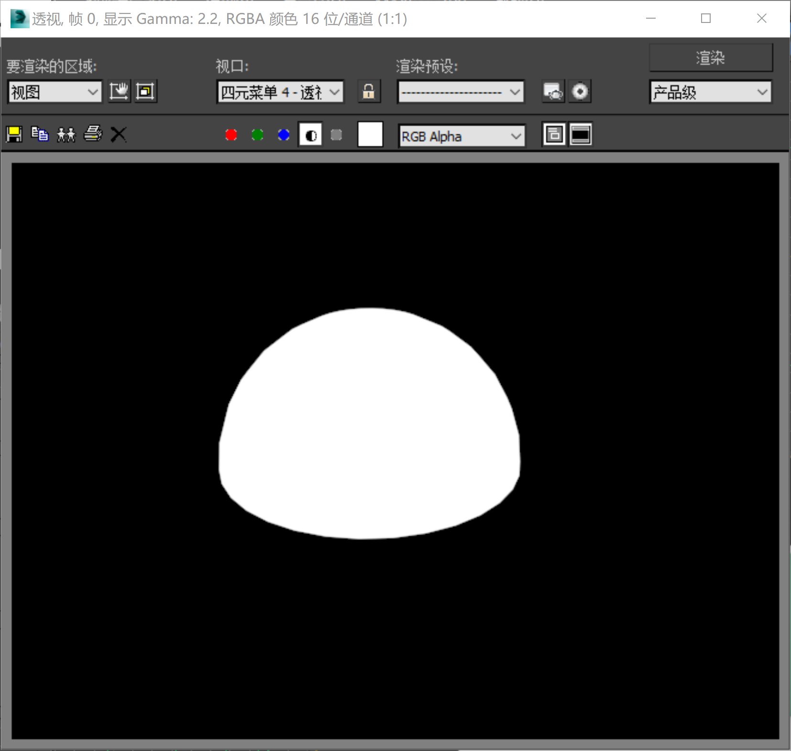791x751 pixels.
Task: Click the 3ds Max app icon in title bar
Action: tap(19, 19)
